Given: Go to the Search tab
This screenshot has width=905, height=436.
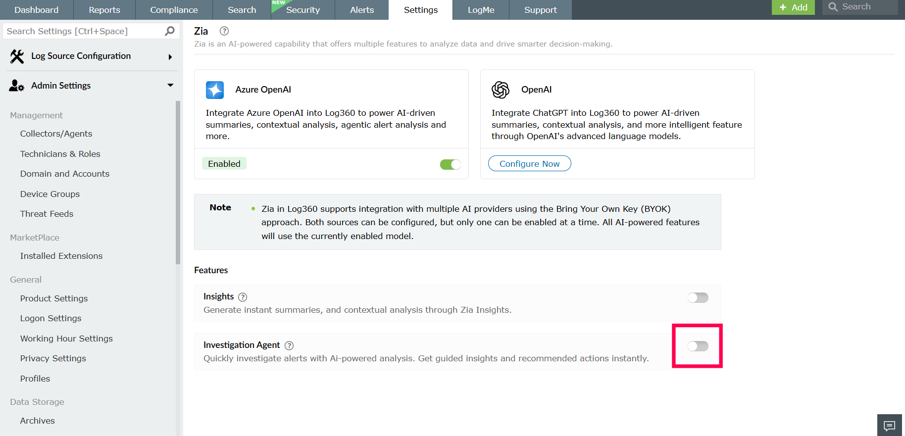Looking at the screenshot, I should click(242, 10).
